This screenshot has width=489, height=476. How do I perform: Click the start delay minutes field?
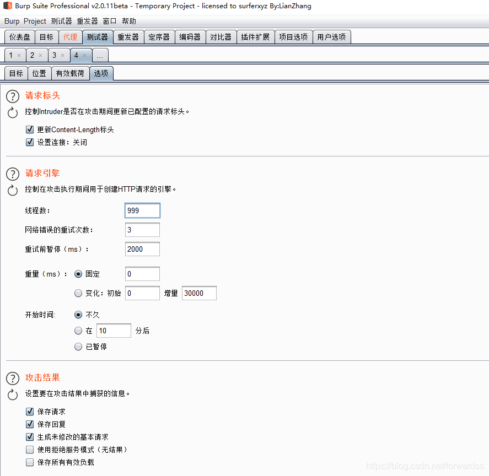point(114,331)
